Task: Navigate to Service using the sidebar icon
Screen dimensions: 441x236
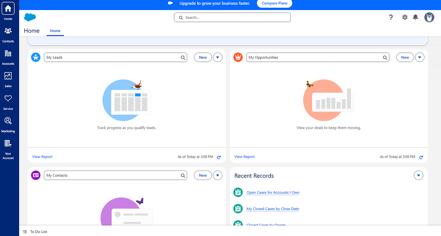Action: point(8,101)
